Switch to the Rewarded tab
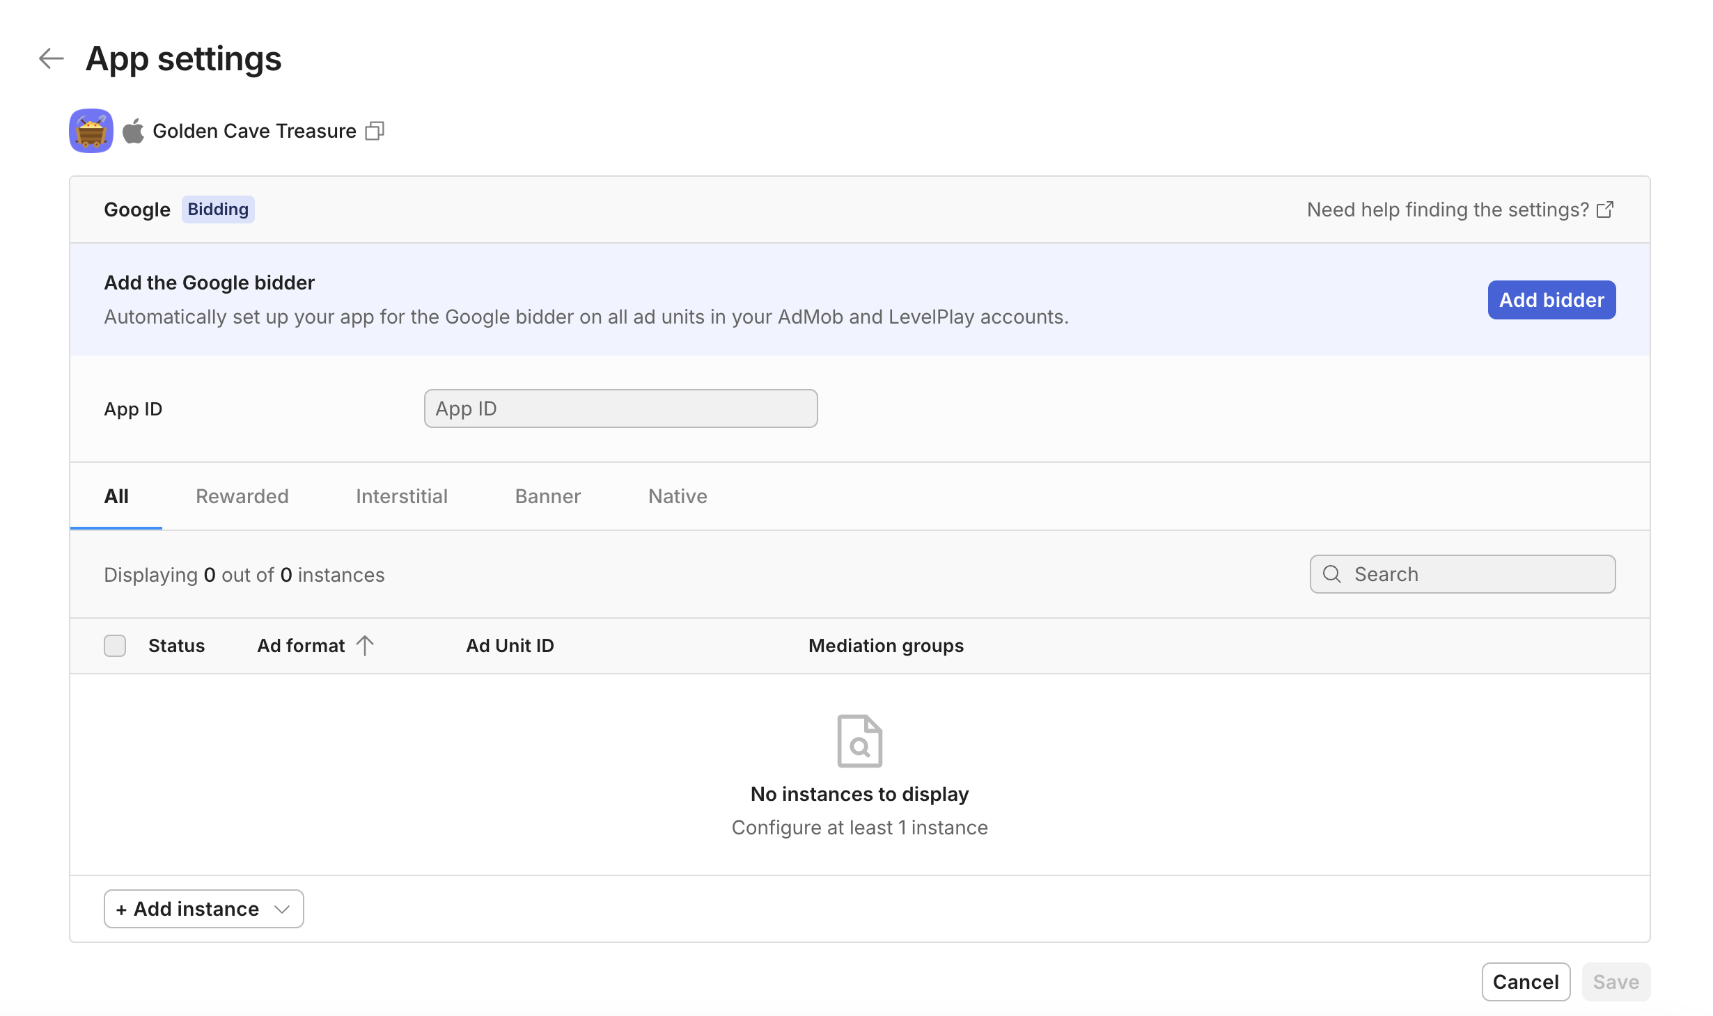This screenshot has height=1016, width=1713. tap(242, 496)
